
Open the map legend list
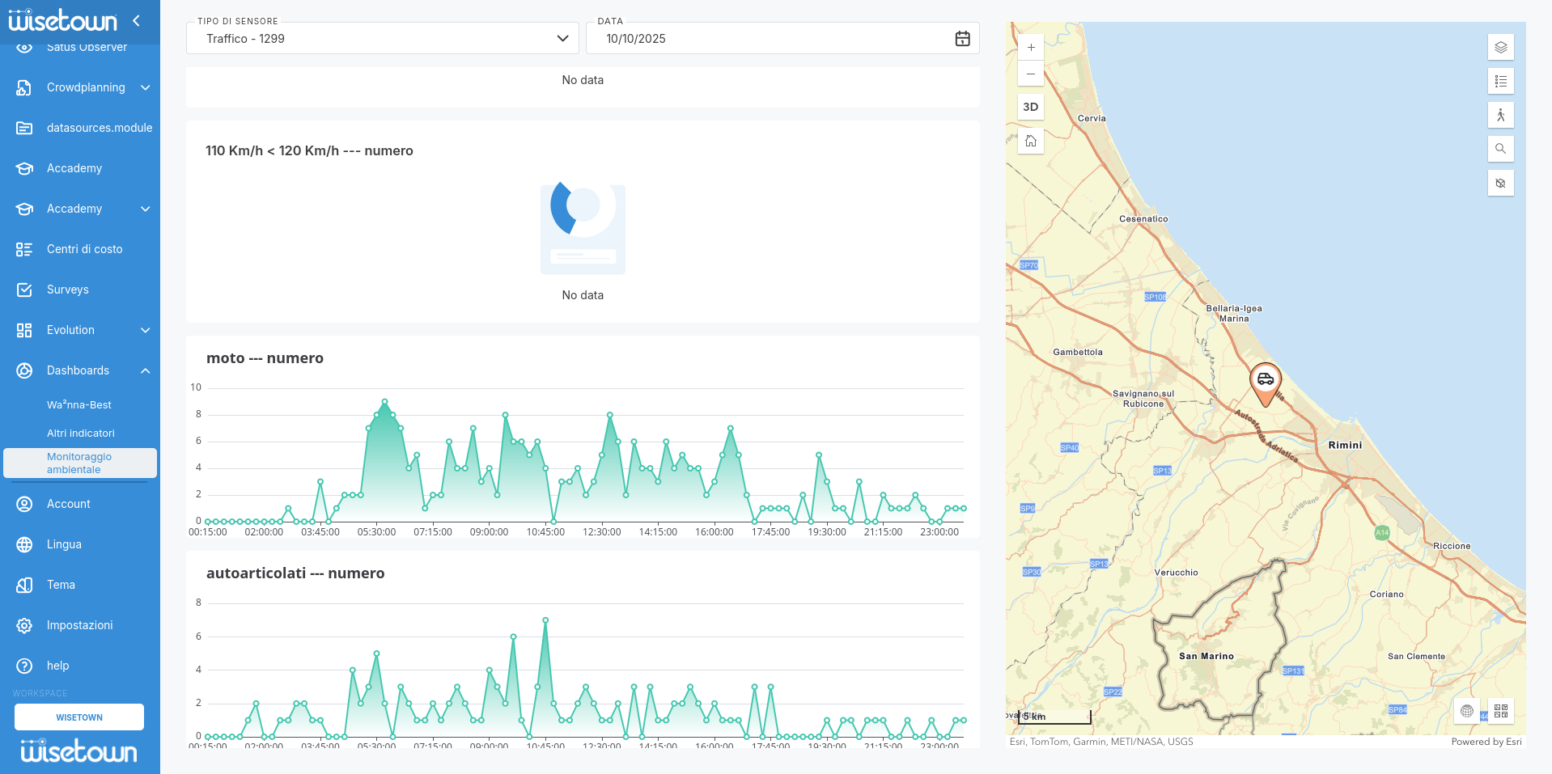pos(1500,81)
